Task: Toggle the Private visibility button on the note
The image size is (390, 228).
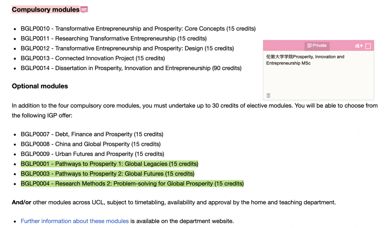Action: tap(317, 46)
